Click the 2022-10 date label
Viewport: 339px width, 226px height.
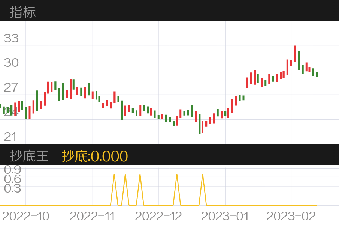(25, 216)
